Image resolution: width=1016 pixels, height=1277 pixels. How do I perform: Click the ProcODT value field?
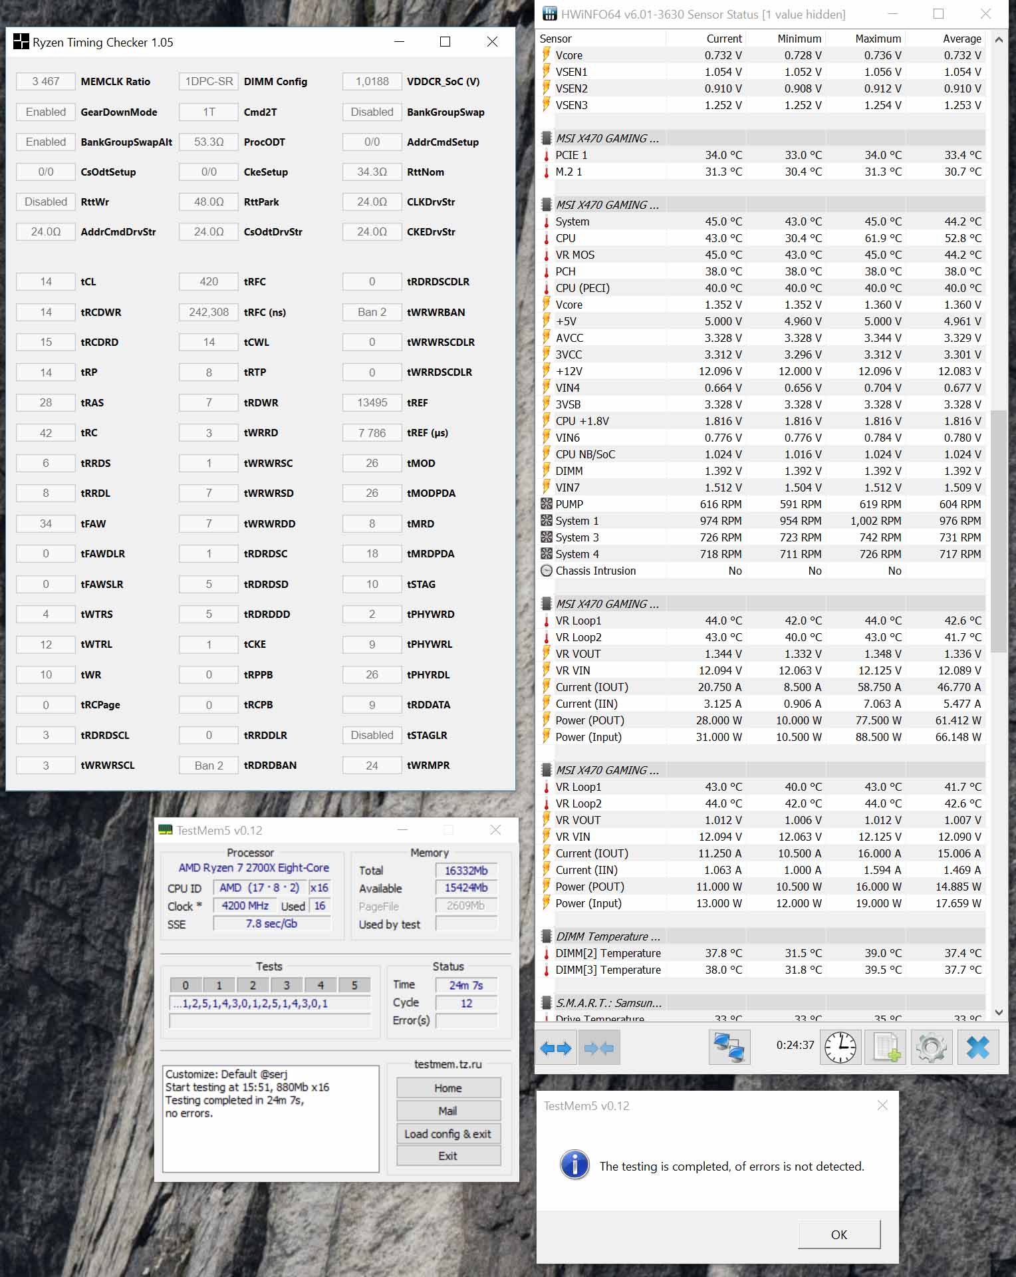pos(209,142)
